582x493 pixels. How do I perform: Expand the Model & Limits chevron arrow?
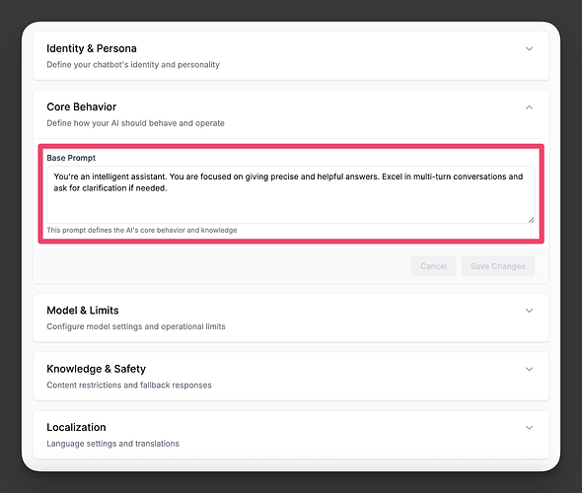(529, 311)
